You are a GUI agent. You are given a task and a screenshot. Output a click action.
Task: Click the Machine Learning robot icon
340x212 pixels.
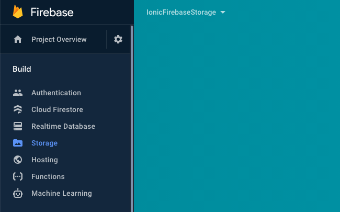click(18, 194)
